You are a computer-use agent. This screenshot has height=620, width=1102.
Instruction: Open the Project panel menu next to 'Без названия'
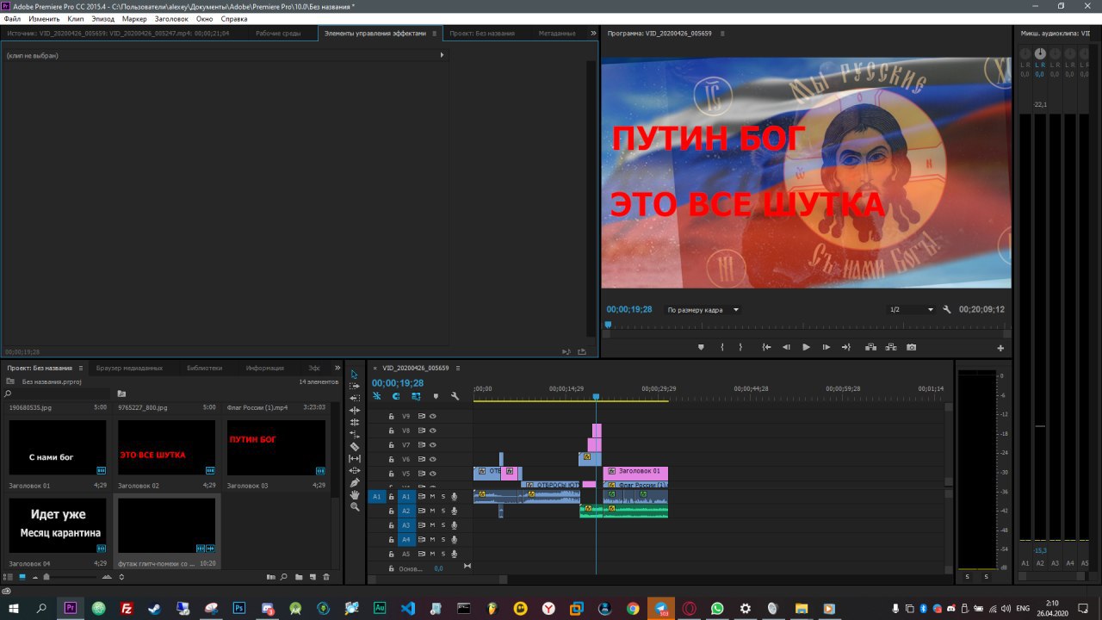pos(80,368)
